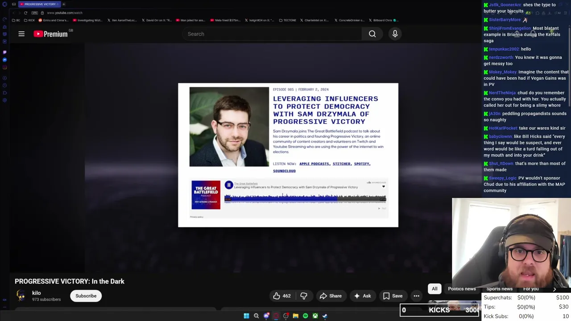571x321 pixels.
Task: Click the YouTube search magnifier button
Action: pos(372,34)
